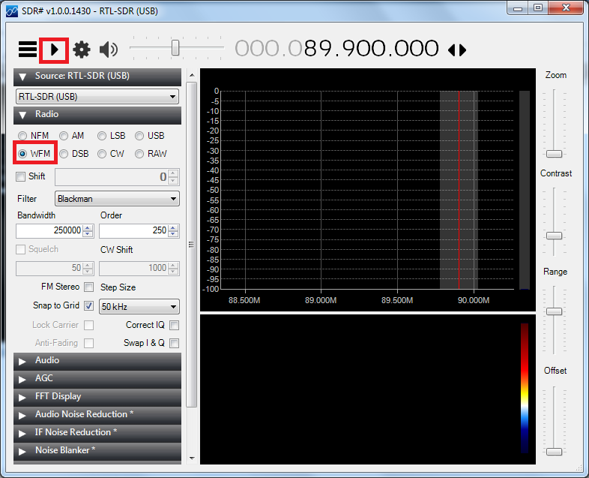The width and height of the screenshot is (589, 478).
Task: Increase Order value with up arrow
Action: click(x=173, y=227)
